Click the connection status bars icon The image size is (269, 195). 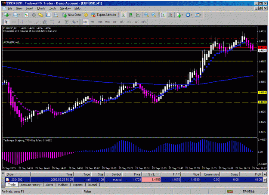[230, 192]
